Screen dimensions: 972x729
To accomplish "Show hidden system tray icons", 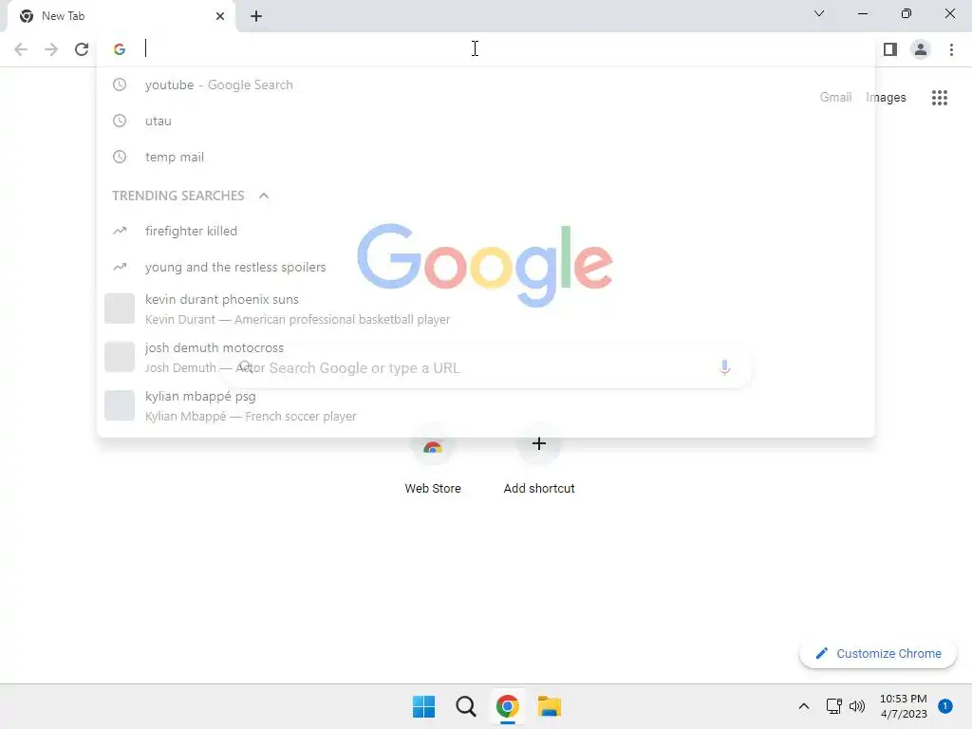I will click(x=804, y=706).
